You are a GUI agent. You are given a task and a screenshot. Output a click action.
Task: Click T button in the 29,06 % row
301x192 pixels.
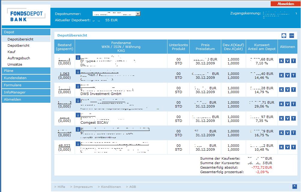293,104
